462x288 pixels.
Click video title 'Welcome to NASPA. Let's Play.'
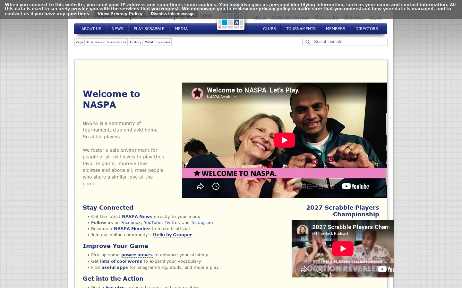tap(253, 90)
